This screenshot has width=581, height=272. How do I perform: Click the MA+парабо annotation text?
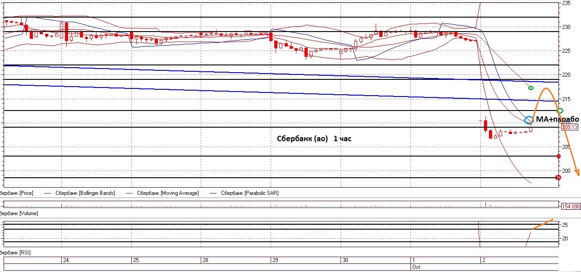(x=557, y=119)
